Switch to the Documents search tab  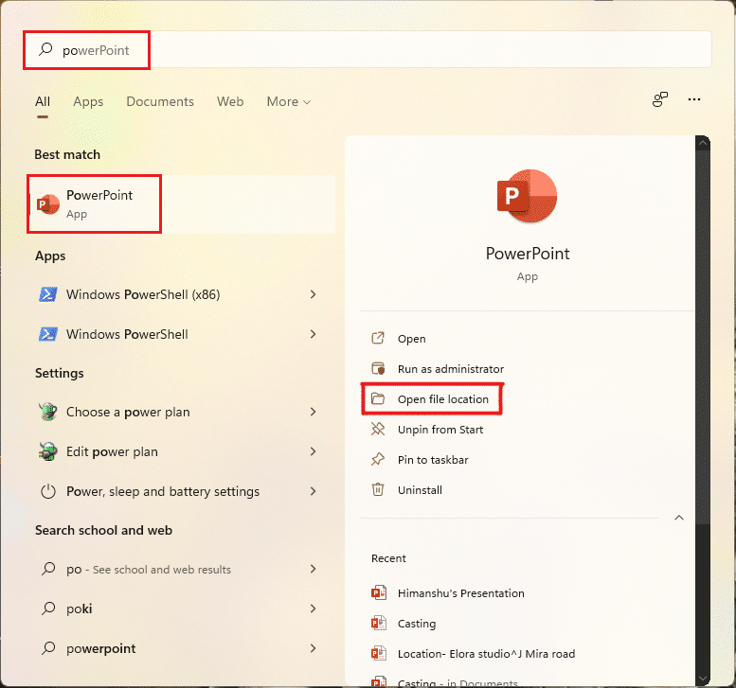click(x=160, y=101)
